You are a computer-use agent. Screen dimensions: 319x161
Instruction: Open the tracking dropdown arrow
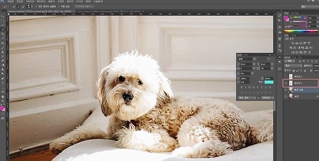pos(272,69)
